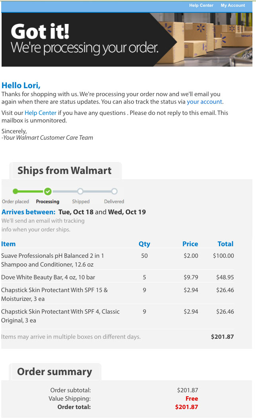Click the Suave Professionals shampoo item name

tap(53, 260)
